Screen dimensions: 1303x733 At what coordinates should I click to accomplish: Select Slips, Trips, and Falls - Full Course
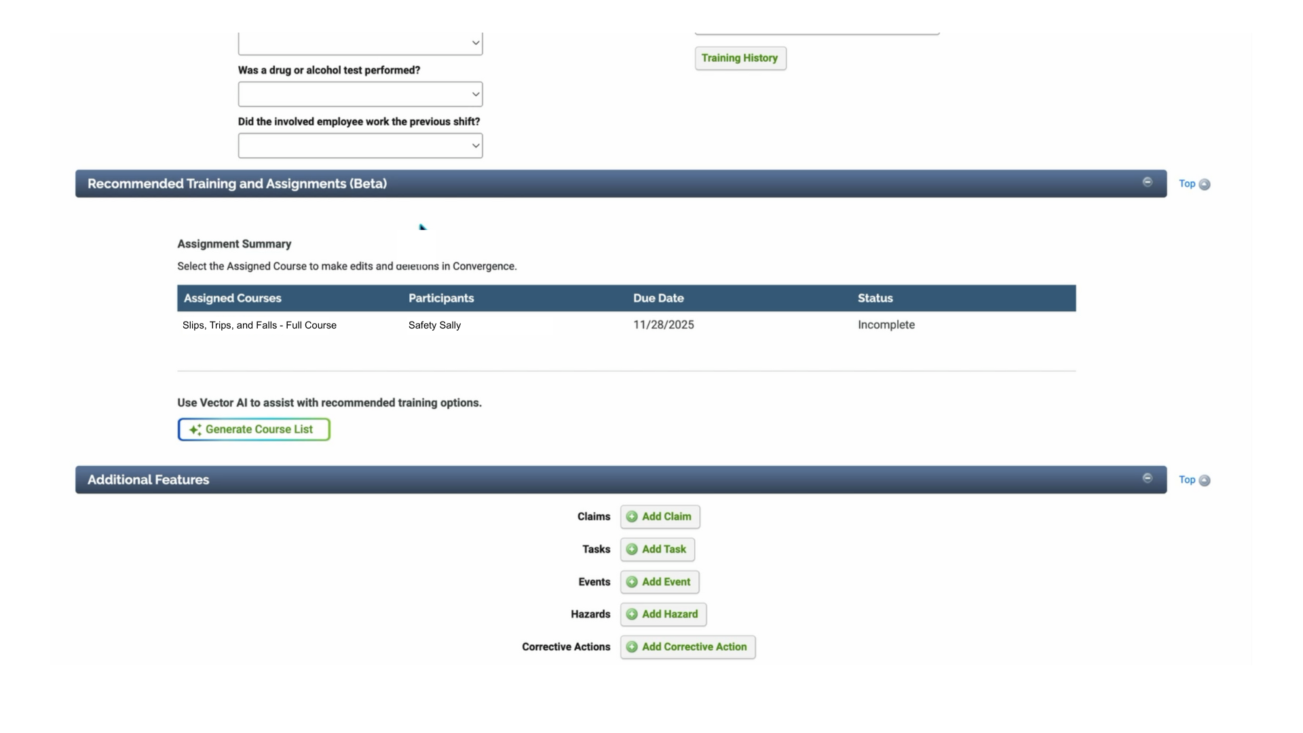tap(259, 326)
